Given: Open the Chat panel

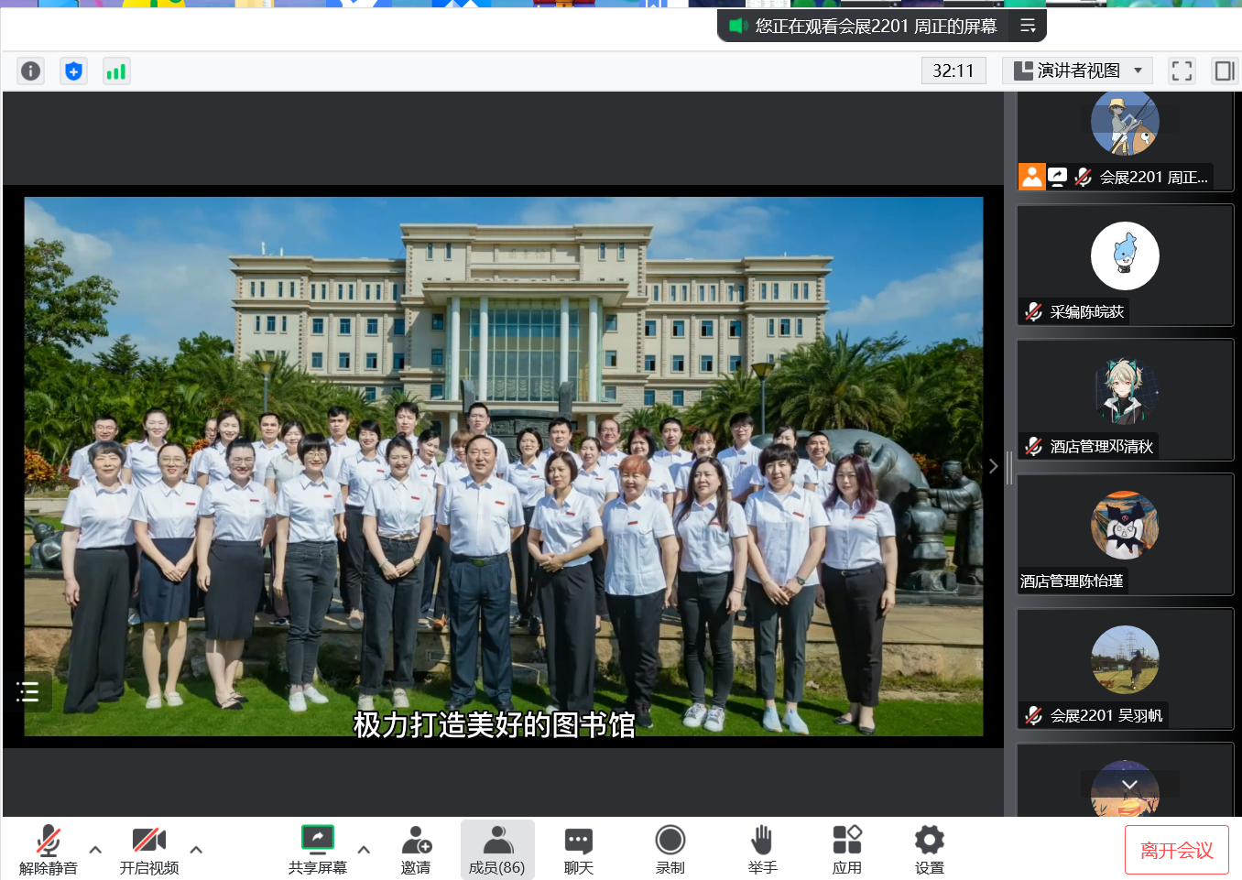Looking at the screenshot, I should pyautogui.click(x=578, y=849).
